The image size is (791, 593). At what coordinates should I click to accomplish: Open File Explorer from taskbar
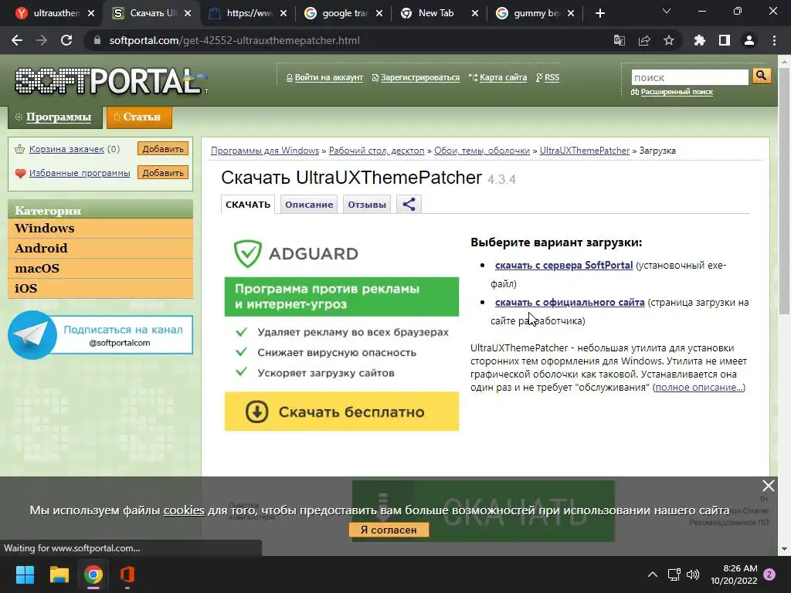59,574
